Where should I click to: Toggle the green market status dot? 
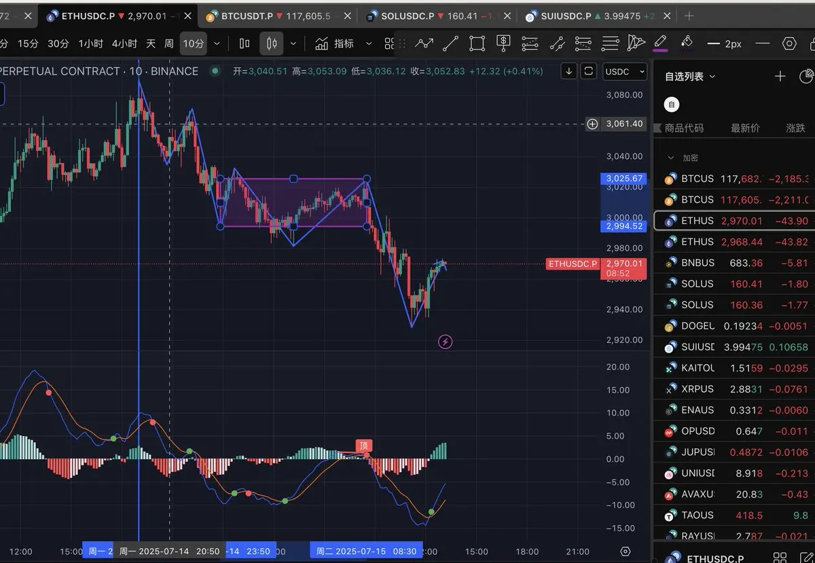pyautogui.click(x=215, y=71)
